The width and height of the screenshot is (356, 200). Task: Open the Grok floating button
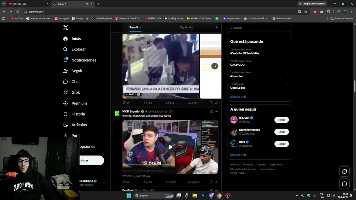click(x=344, y=171)
